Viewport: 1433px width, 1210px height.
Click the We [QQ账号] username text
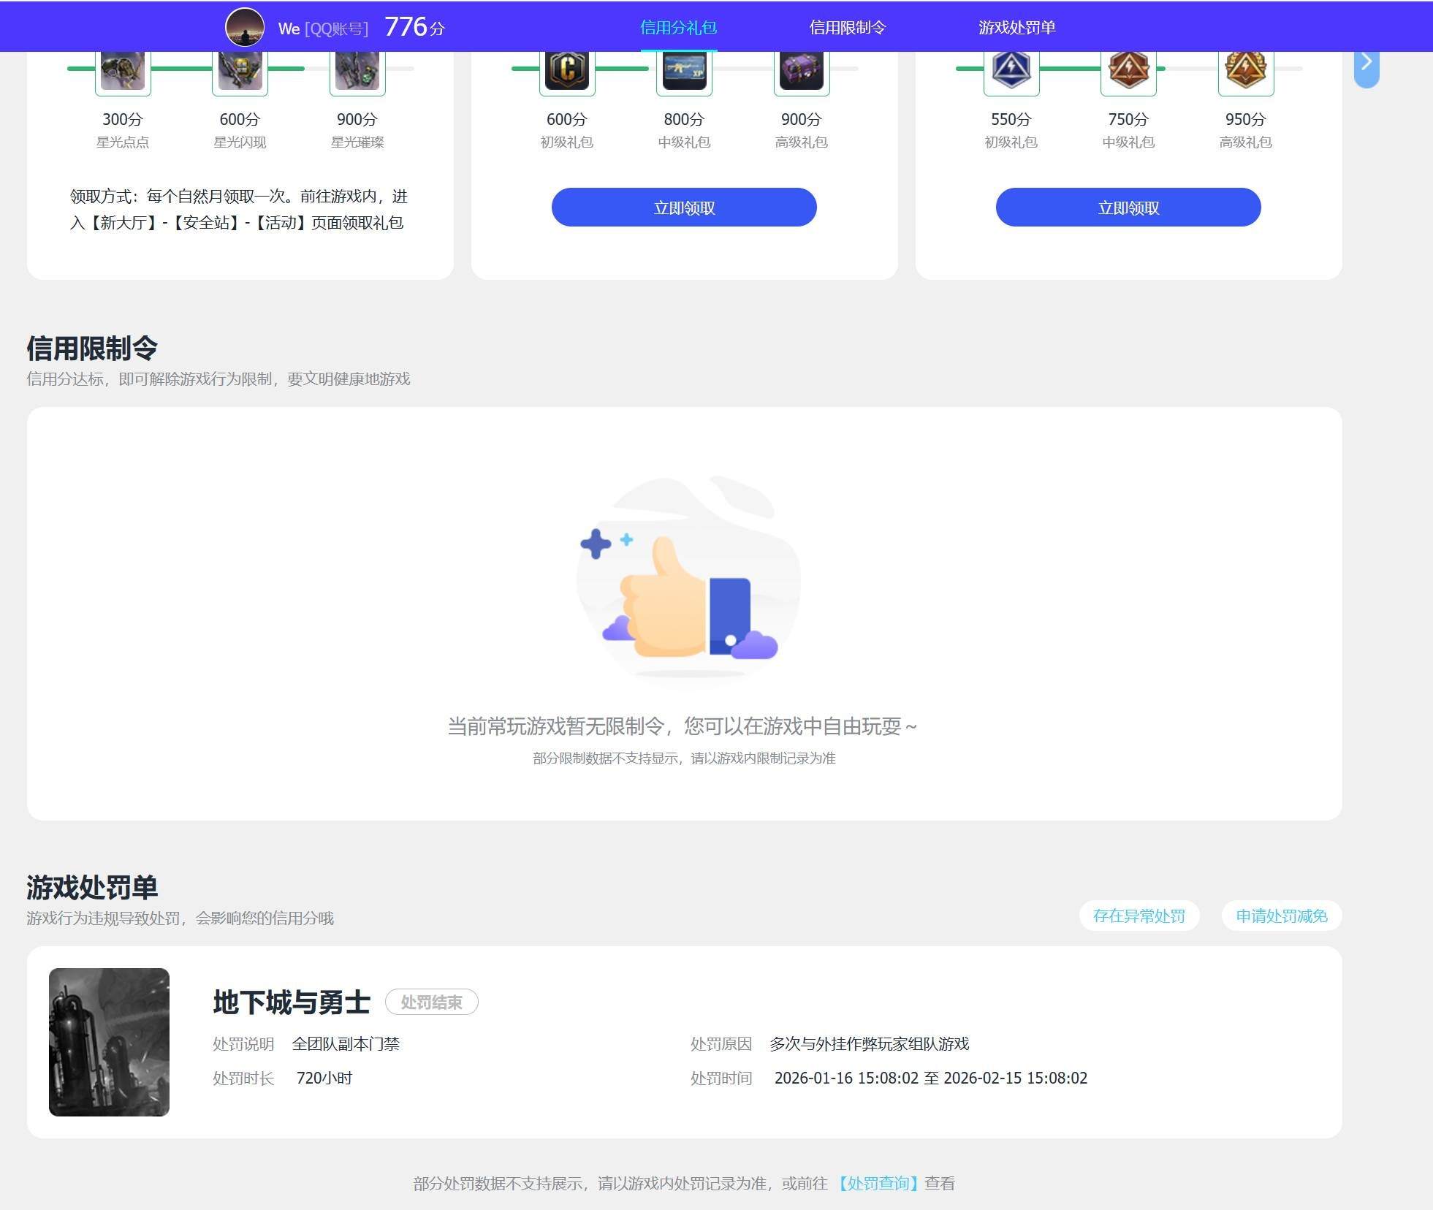(x=323, y=28)
